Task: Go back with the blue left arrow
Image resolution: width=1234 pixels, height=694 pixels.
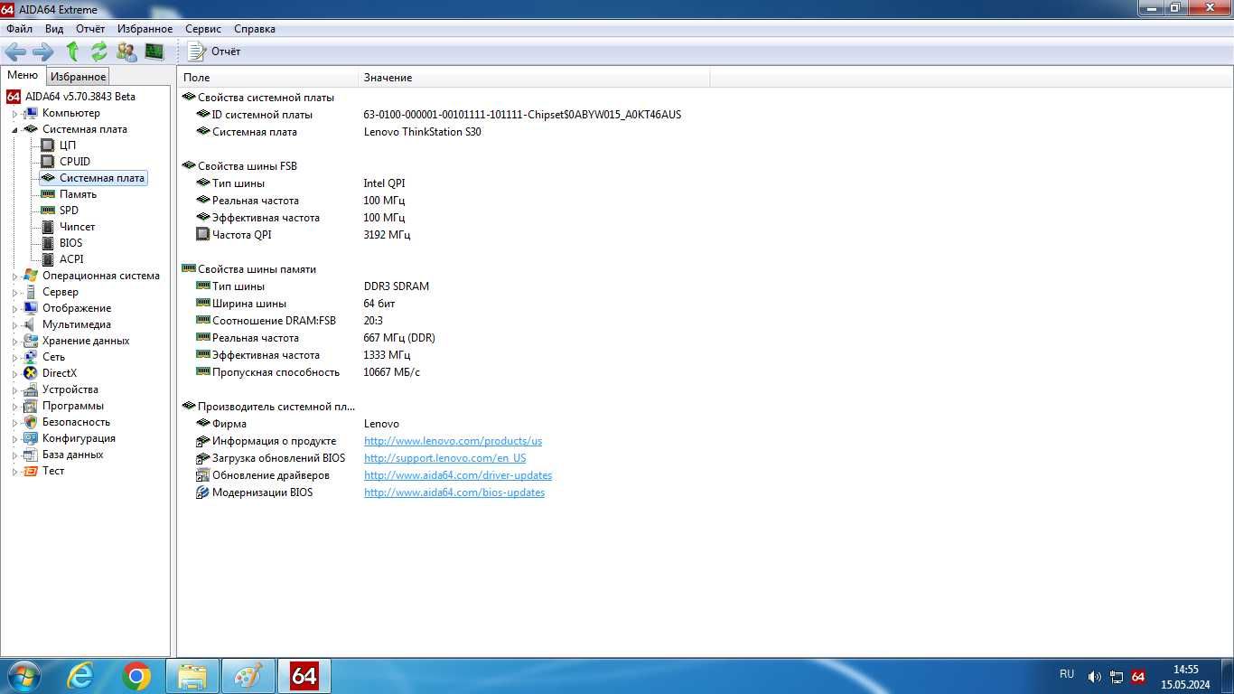Action: 16,52
